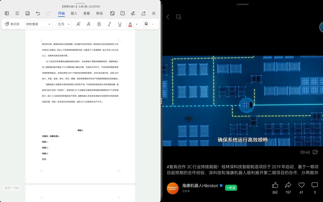323x202 pixels.
Task: Go back in the video app
Action: tap(168, 17)
